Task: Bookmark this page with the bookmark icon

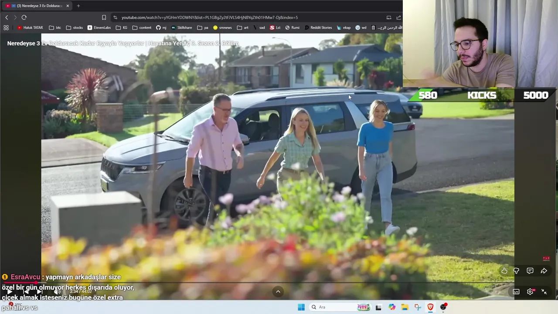Action: [104, 17]
